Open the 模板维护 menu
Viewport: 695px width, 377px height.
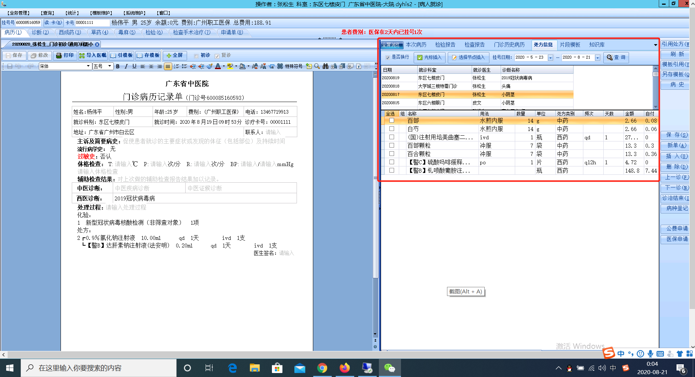tap(101, 13)
